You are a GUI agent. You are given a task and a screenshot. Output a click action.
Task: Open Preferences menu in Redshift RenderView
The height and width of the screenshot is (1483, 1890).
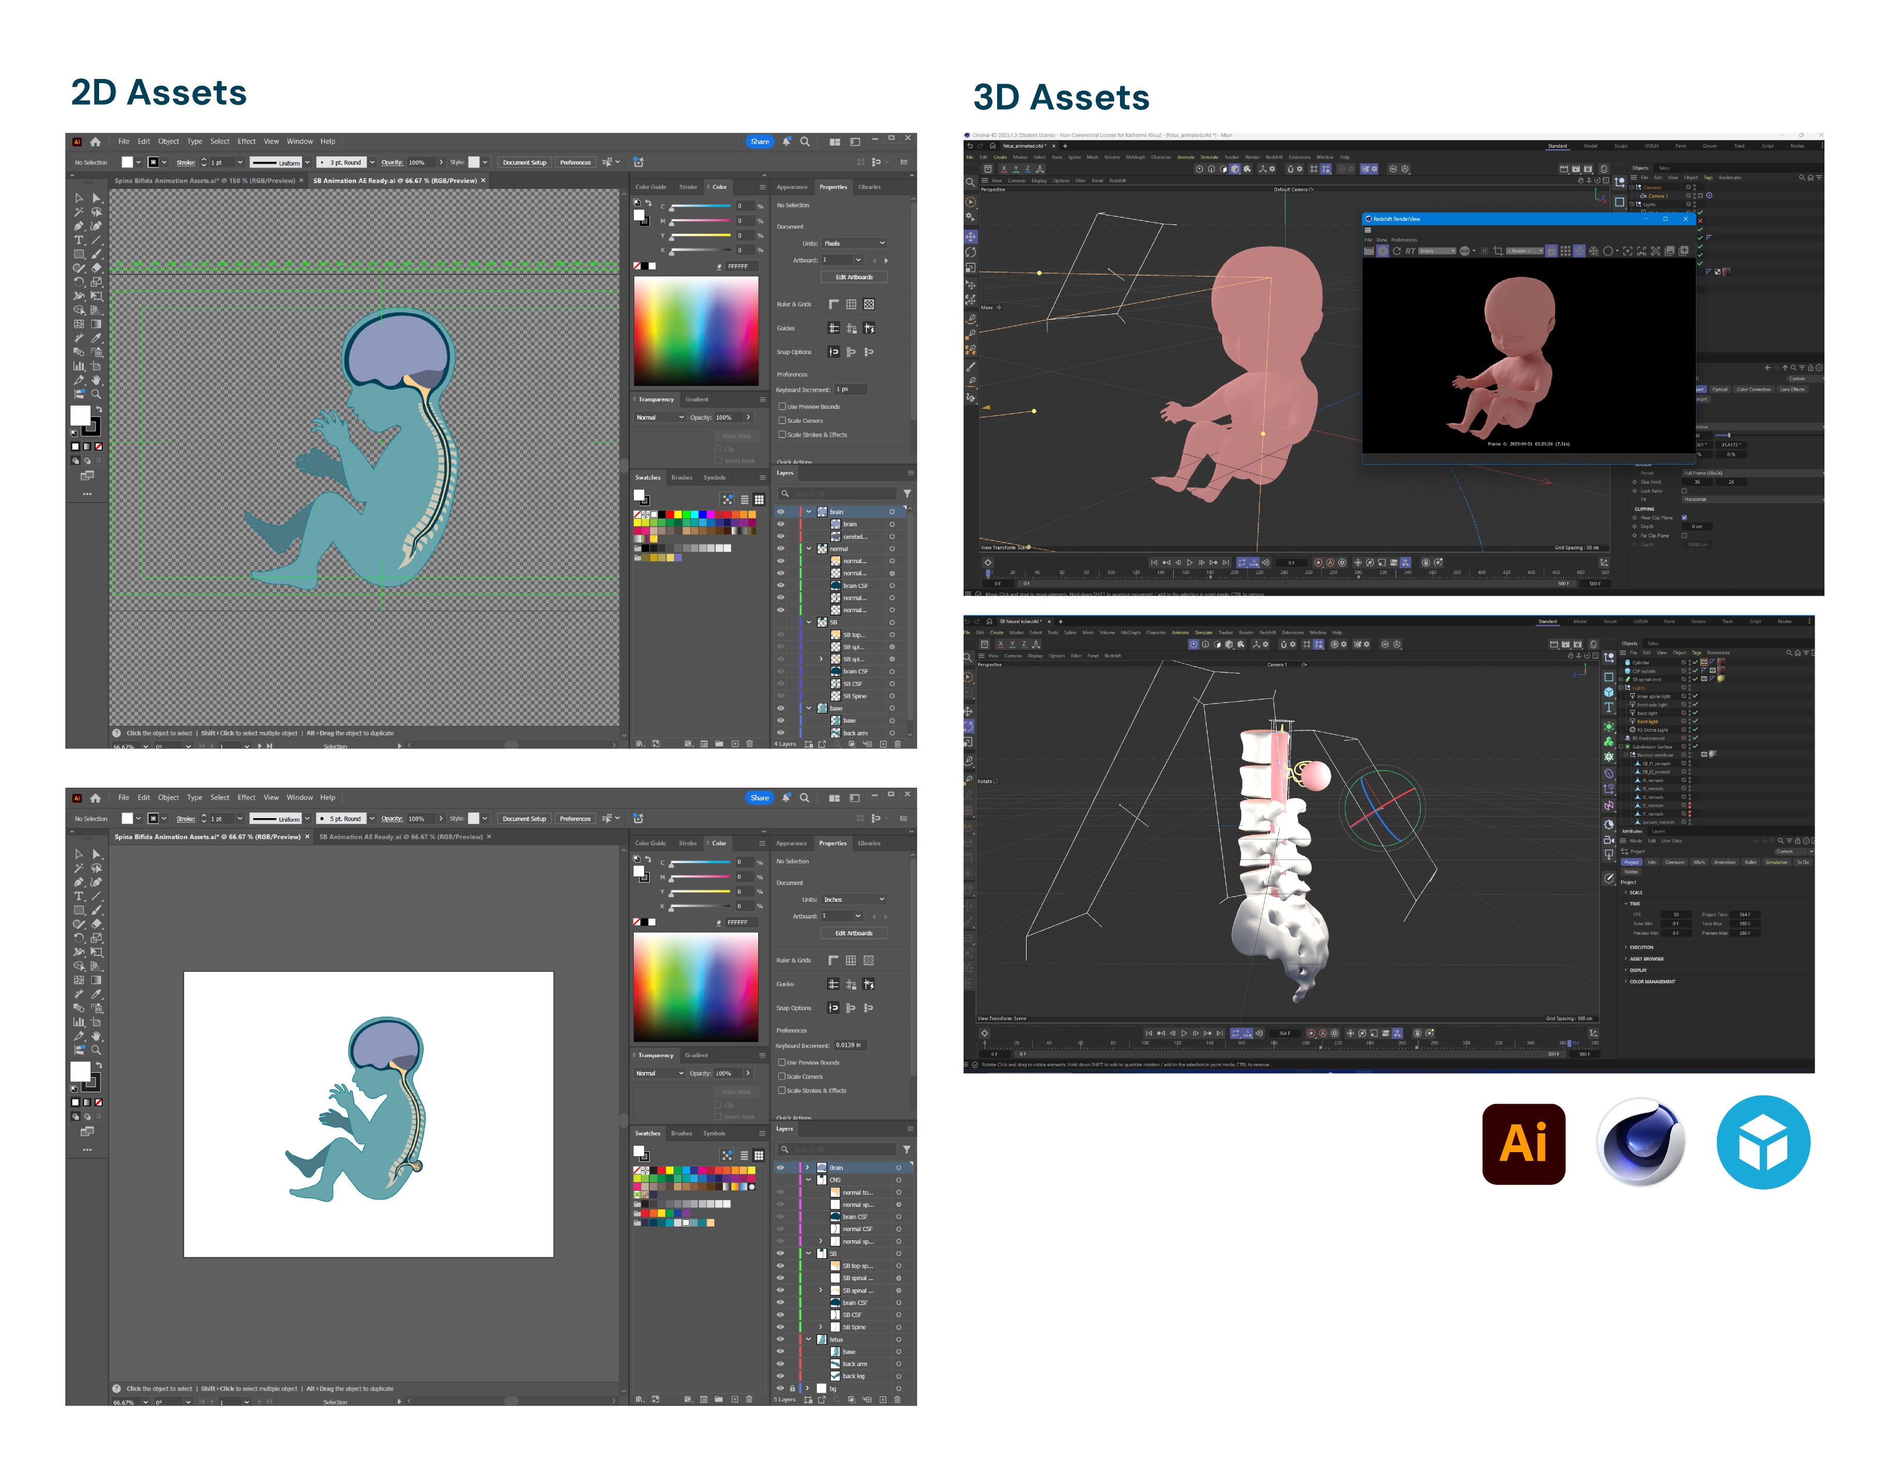(x=1404, y=240)
